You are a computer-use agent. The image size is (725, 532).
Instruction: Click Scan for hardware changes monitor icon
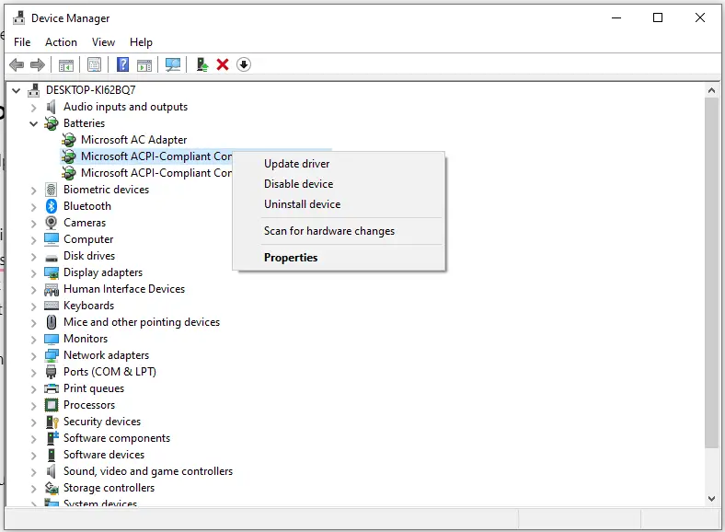tap(173, 64)
